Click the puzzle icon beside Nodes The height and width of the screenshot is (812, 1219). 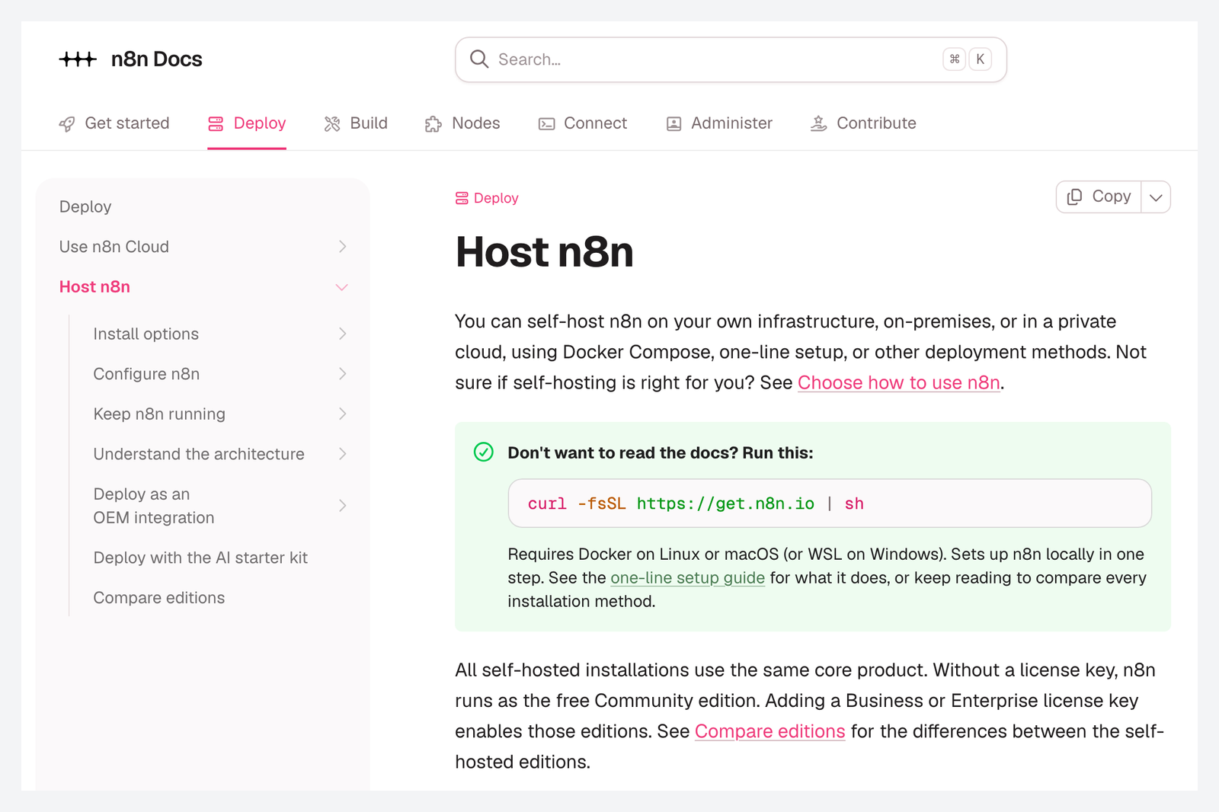click(x=434, y=124)
